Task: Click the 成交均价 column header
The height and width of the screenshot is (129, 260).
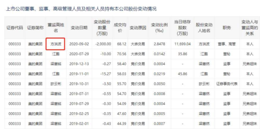Action: coord(120,28)
